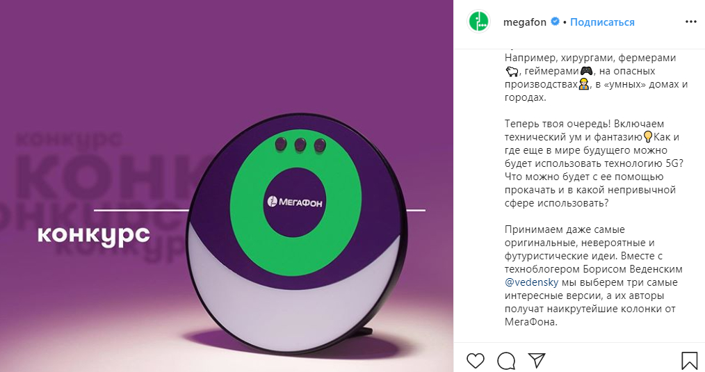
Task: Open the megafon username link
Action: pyautogui.click(x=525, y=22)
